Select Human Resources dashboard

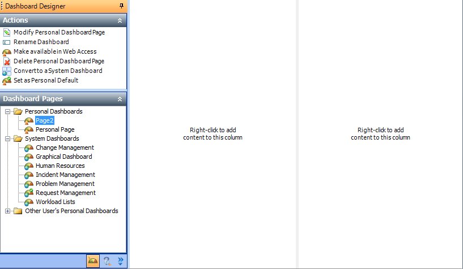tap(60, 166)
